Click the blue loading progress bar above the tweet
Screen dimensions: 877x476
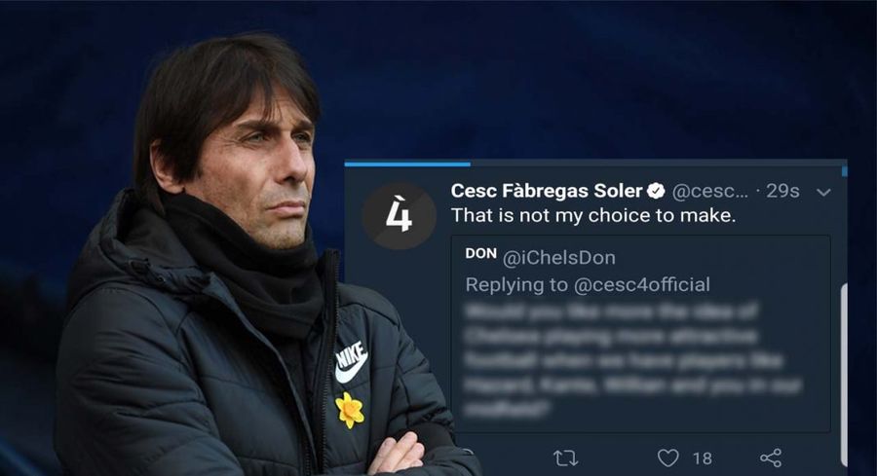407,164
